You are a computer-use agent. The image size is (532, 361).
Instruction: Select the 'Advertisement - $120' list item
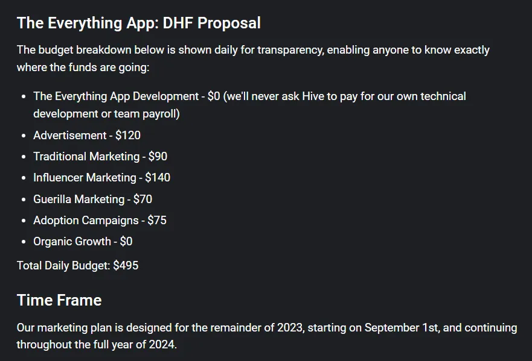pyautogui.click(x=87, y=136)
